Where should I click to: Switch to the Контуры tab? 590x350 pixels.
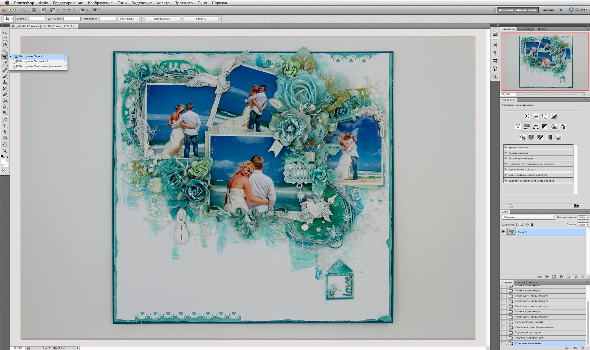(x=534, y=283)
